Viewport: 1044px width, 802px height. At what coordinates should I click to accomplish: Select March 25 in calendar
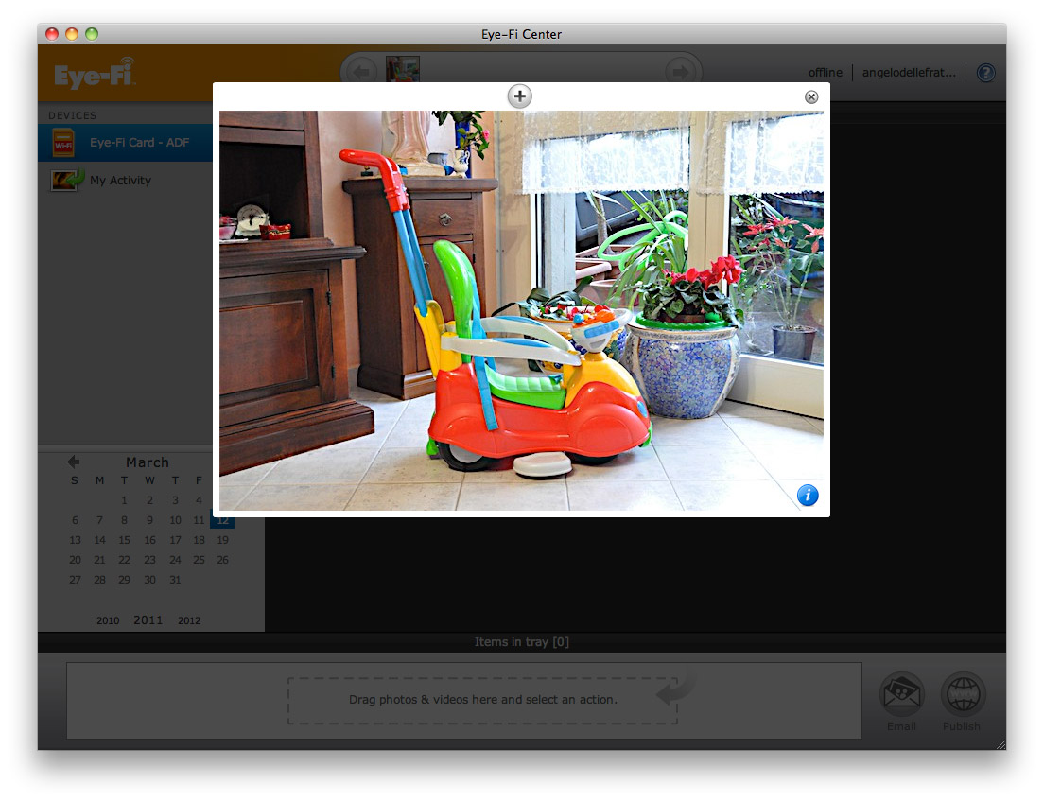pyautogui.click(x=199, y=560)
